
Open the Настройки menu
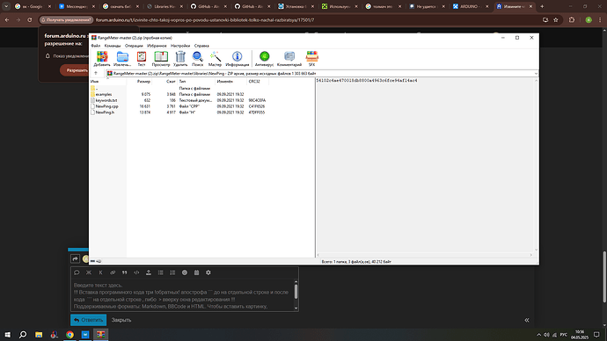(180, 46)
